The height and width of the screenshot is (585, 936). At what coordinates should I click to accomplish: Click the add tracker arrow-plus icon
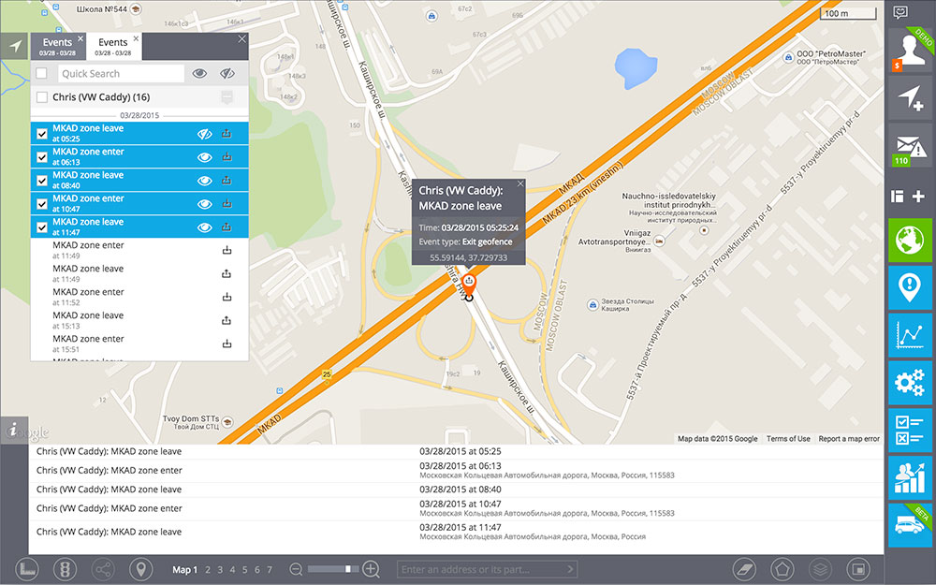pos(910,98)
